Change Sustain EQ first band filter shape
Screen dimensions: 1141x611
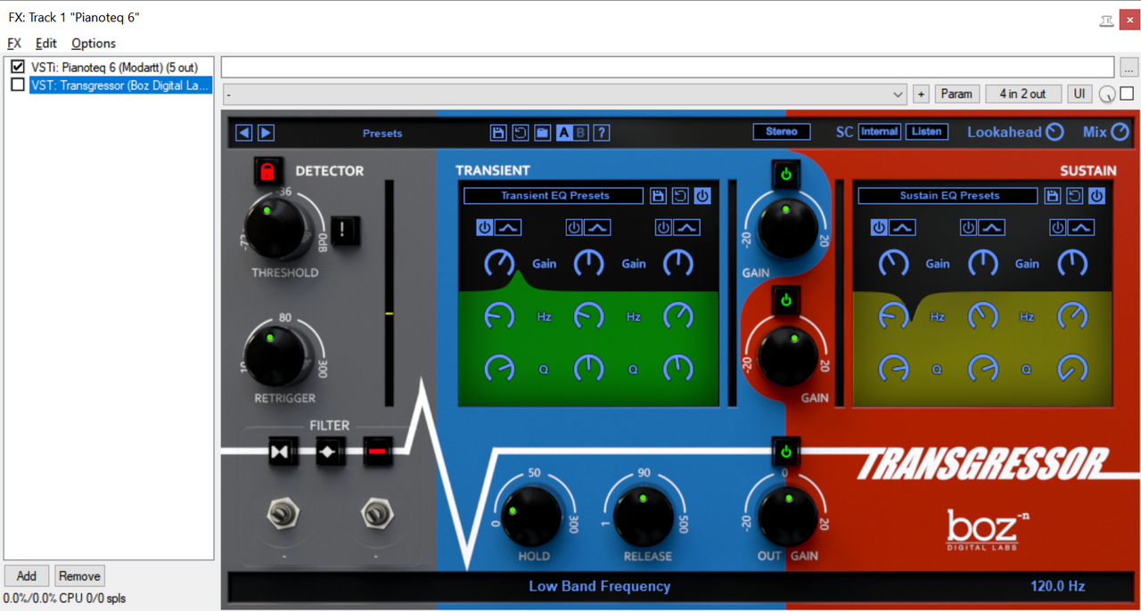(x=902, y=228)
